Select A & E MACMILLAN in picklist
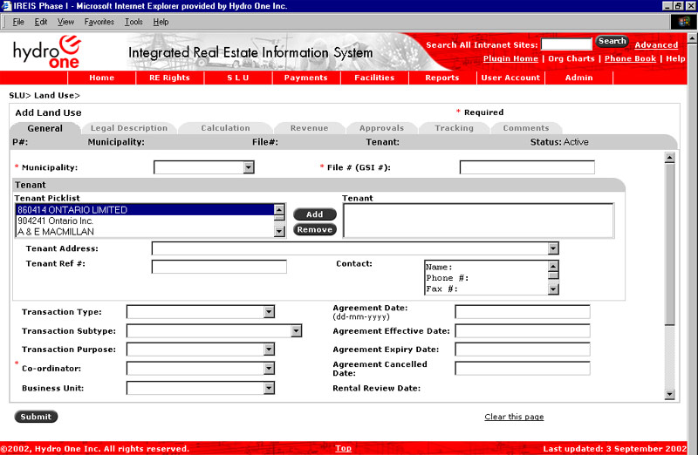This screenshot has width=698, height=455. (x=145, y=232)
